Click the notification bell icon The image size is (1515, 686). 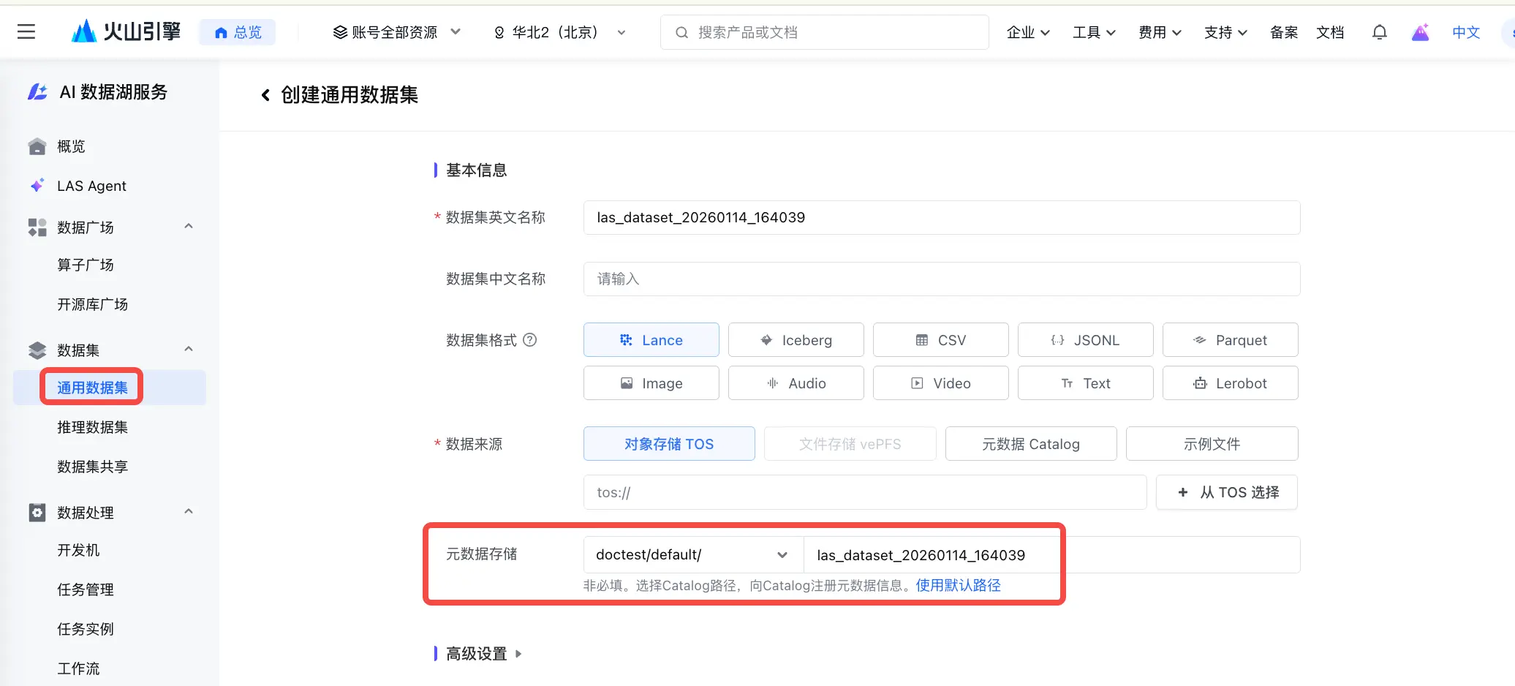click(x=1379, y=32)
